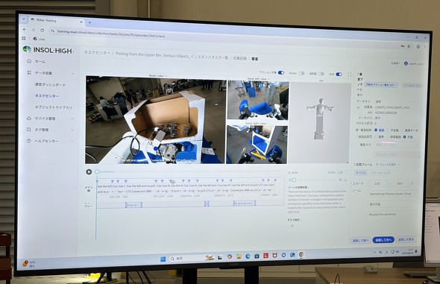Switch to the すべて frame tab
The width and height of the screenshot is (440, 284).
(360, 172)
